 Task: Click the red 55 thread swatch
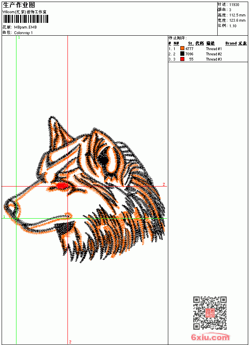click(182, 59)
